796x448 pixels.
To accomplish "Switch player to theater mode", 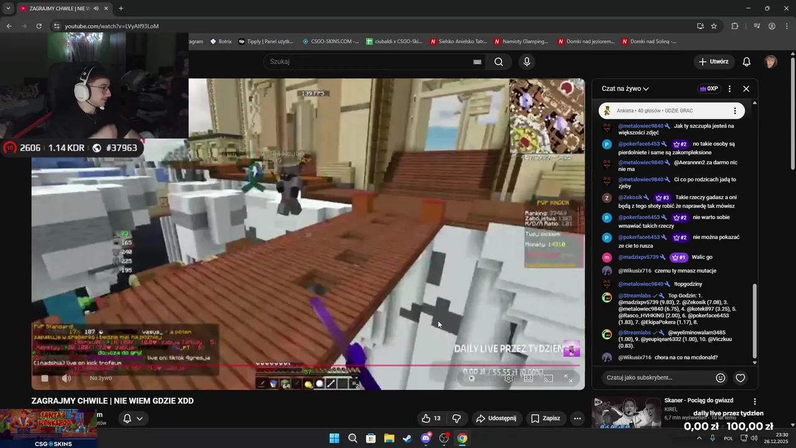I will pos(529,378).
